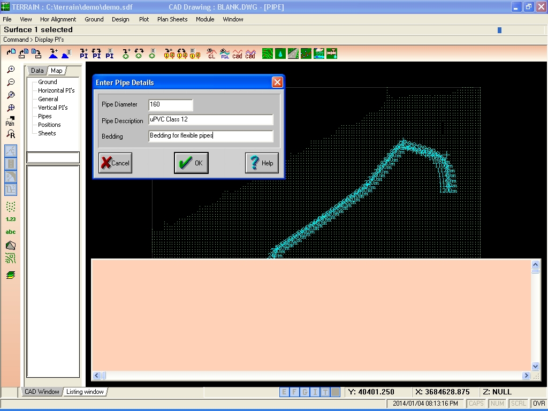Click the listing pane horizontal scrollbar
Viewport: 548px width, 411px height.
click(311, 375)
